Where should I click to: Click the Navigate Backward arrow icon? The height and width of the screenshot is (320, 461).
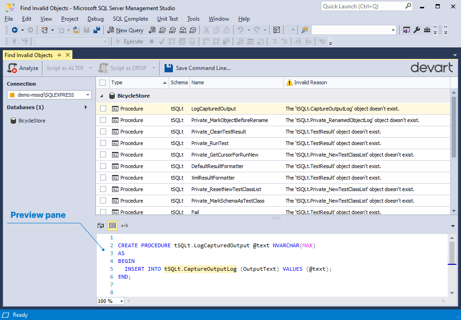15,30
